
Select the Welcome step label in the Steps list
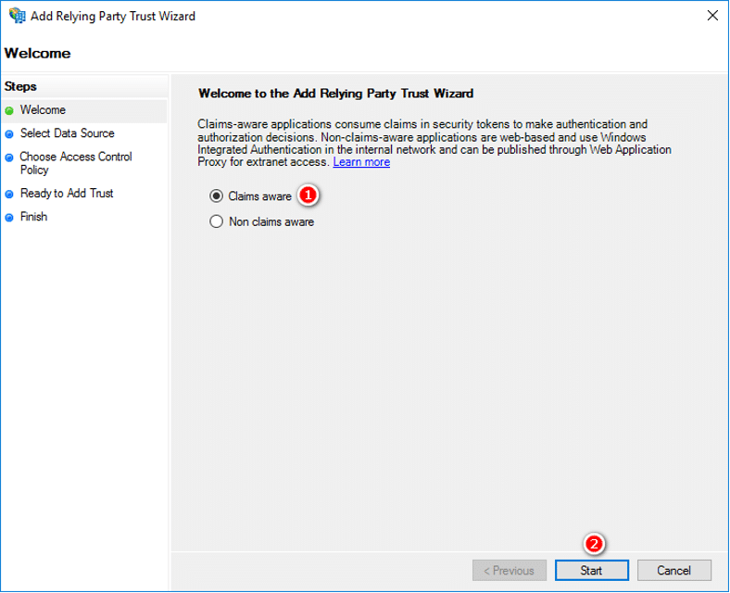(43, 110)
